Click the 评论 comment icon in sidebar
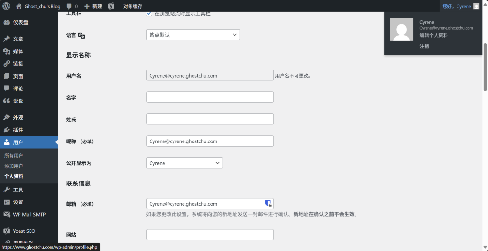488x251 pixels. pos(6,89)
